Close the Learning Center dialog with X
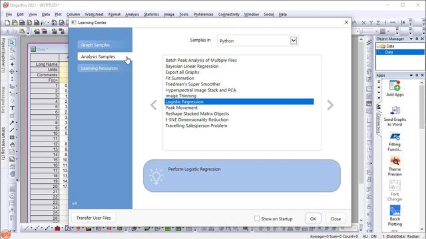Screen dimensions: 426x239 pyautogui.click(x=346, y=22)
